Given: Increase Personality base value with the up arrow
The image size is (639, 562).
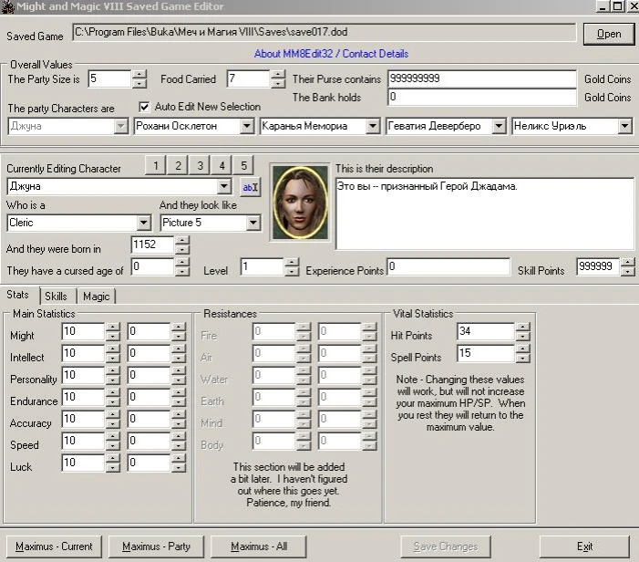Looking at the screenshot, I should (112, 370).
